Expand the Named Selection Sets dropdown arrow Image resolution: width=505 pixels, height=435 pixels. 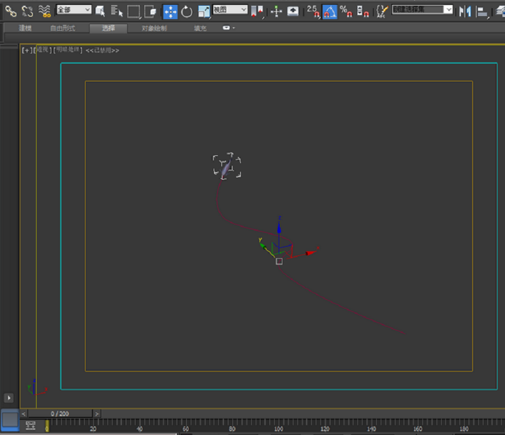pyautogui.click(x=449, y=9)
